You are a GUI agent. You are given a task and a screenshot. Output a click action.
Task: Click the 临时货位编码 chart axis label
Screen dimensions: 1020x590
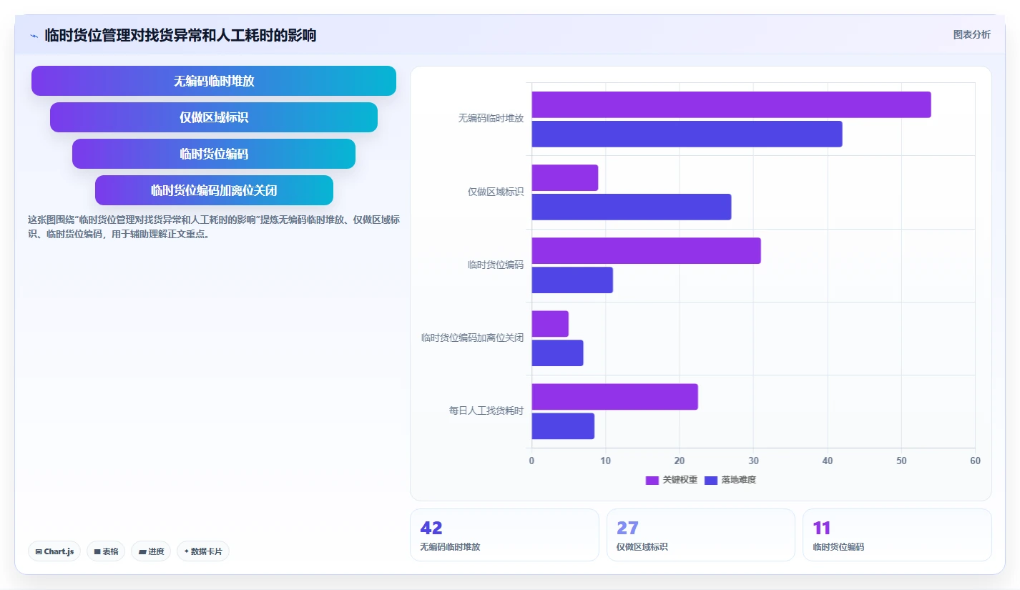496,265
